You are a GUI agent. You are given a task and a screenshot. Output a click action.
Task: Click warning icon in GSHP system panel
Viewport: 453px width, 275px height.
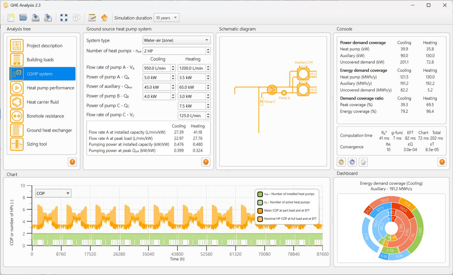pos(206,162)
